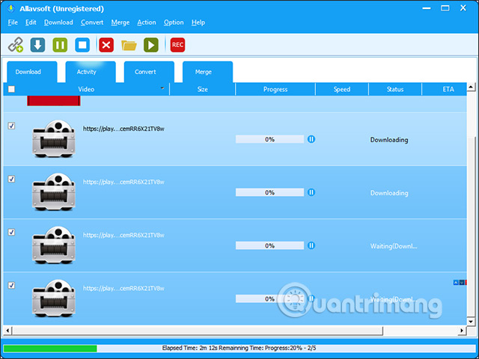Switch to the Download tab
This screenshot has height=359, width=479.
pos(31,72)
